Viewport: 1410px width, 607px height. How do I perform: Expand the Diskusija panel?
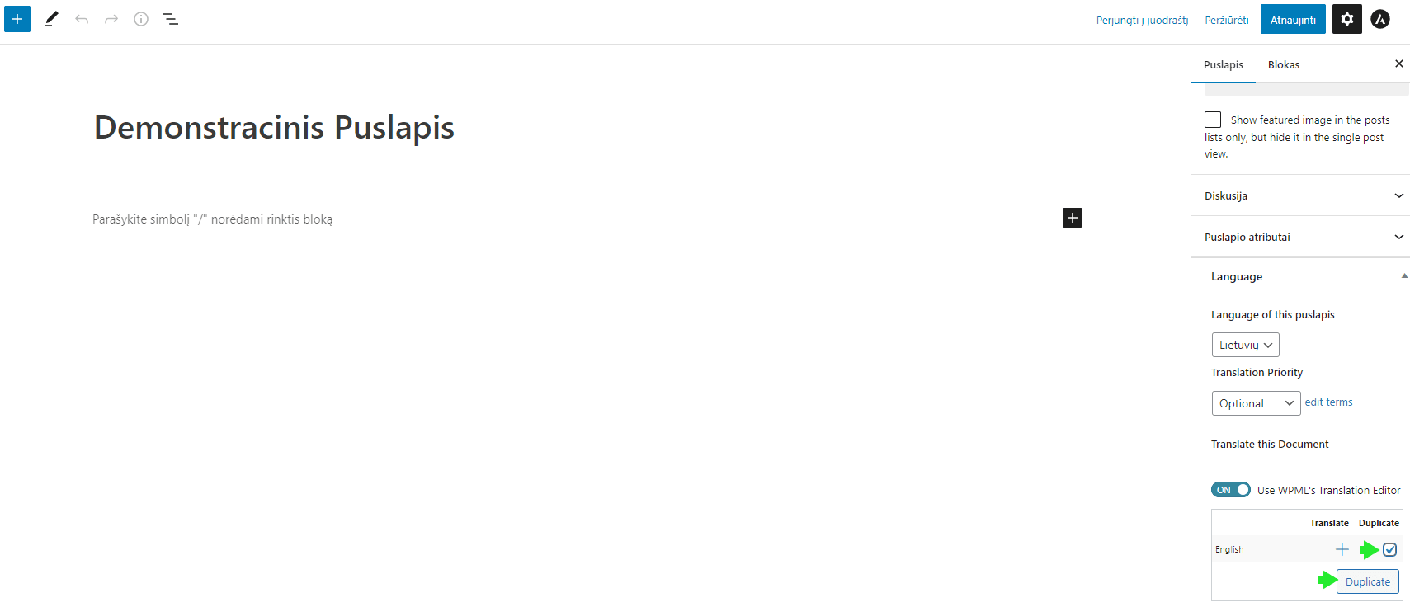(1300, 195)
